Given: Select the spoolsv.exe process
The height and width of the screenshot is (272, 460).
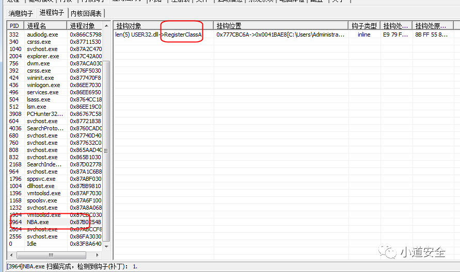Looking at the screenshot, I should [x=55, y=200].
